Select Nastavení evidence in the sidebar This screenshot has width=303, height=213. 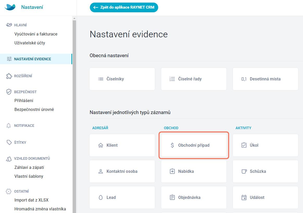pyautogui.click(x=33, y=59)
